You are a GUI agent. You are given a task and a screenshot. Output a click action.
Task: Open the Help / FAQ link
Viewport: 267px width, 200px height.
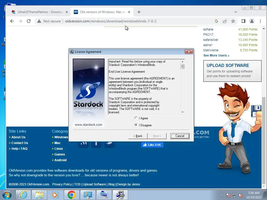coord(19,149)
